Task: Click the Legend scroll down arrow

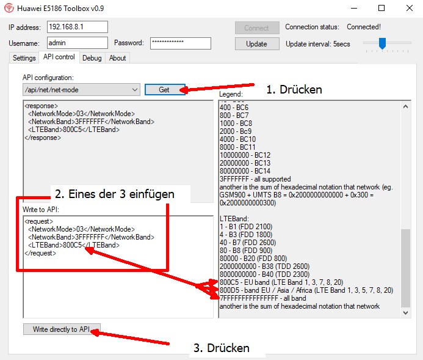Action: (405, 313)
